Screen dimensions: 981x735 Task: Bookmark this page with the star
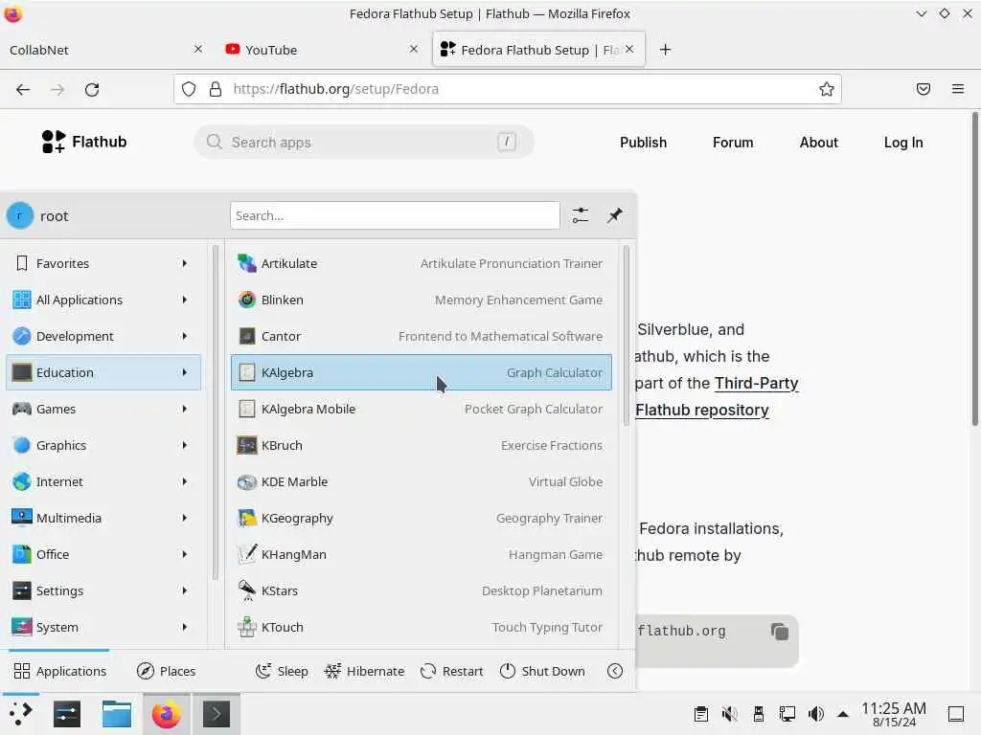point(827,89)
